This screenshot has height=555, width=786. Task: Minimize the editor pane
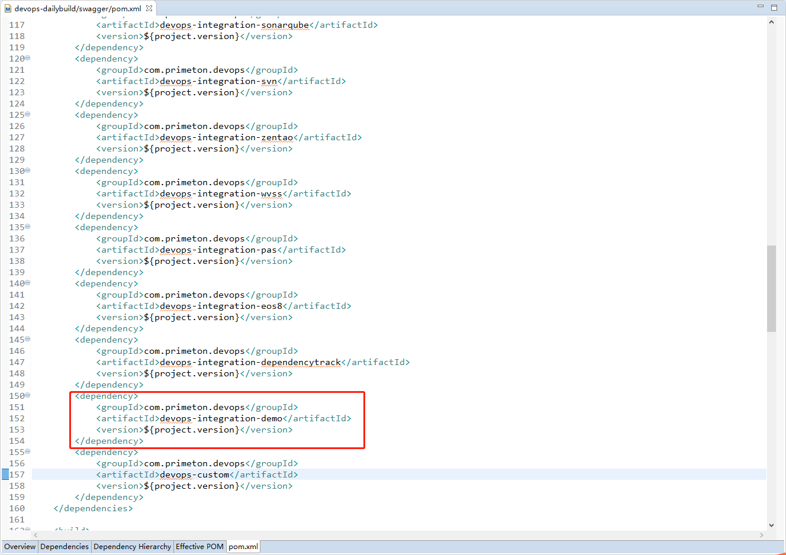point(761,7)
